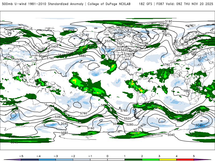The width and height of the screenshot is (215, 161).
Task: Click the '-3' colorbar label
Action: tap(56, 156)
